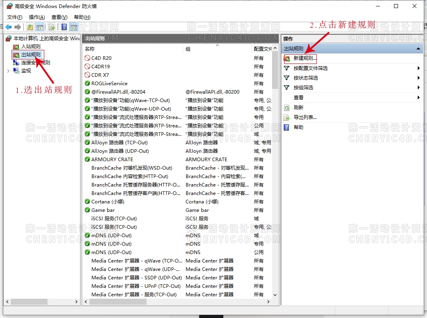Click the green check beside qWave-TCP-Out rule
This screenshot has height=318, width=427.
(87, 100)
